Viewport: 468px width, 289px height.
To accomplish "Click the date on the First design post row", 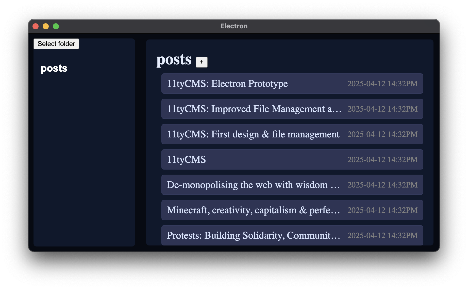I will tap(382, 134).
